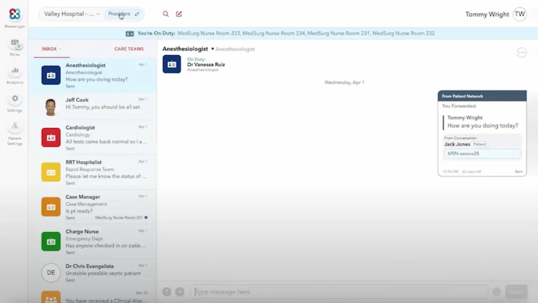Expand the Inbox filter dropdown
The width and height of the screenshot is (538, 303).
click(51, 49)
